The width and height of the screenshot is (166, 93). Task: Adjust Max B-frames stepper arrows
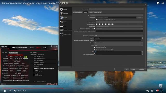tap(142, 54)
